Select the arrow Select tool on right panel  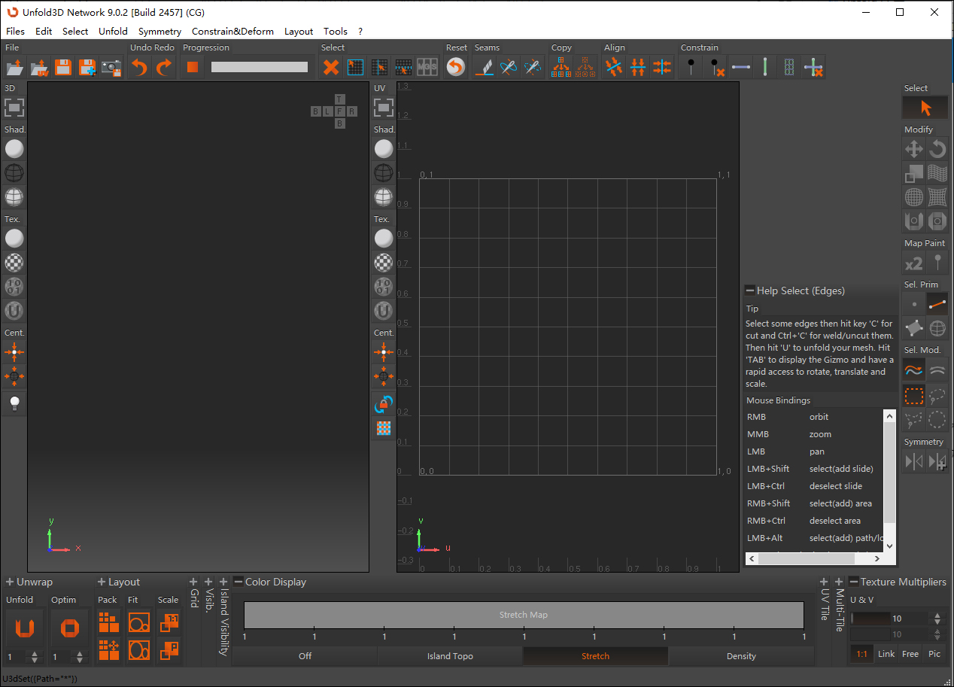[x=925, y=108]
